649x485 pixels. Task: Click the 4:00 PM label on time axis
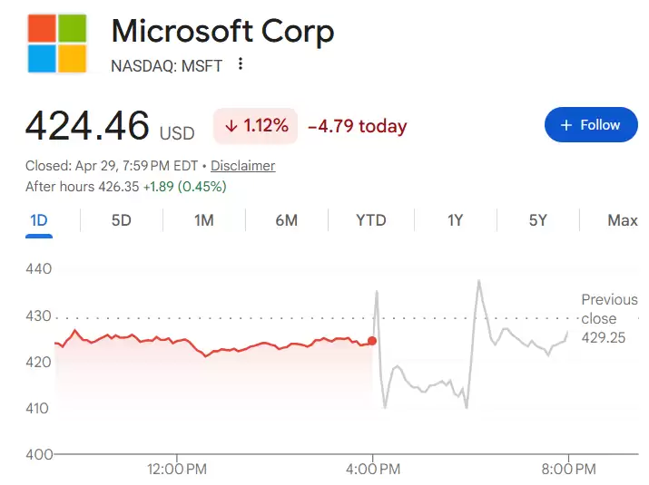coord(373,470)
